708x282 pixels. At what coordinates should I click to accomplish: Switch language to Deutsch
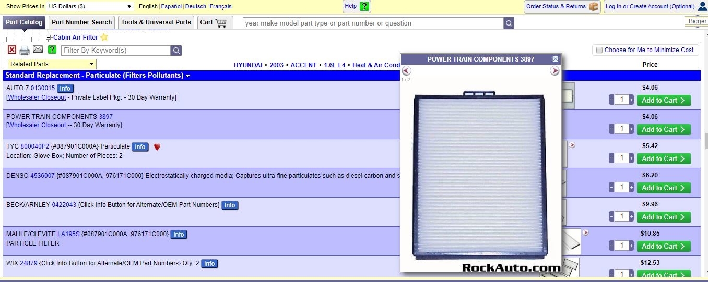point(196,7)
